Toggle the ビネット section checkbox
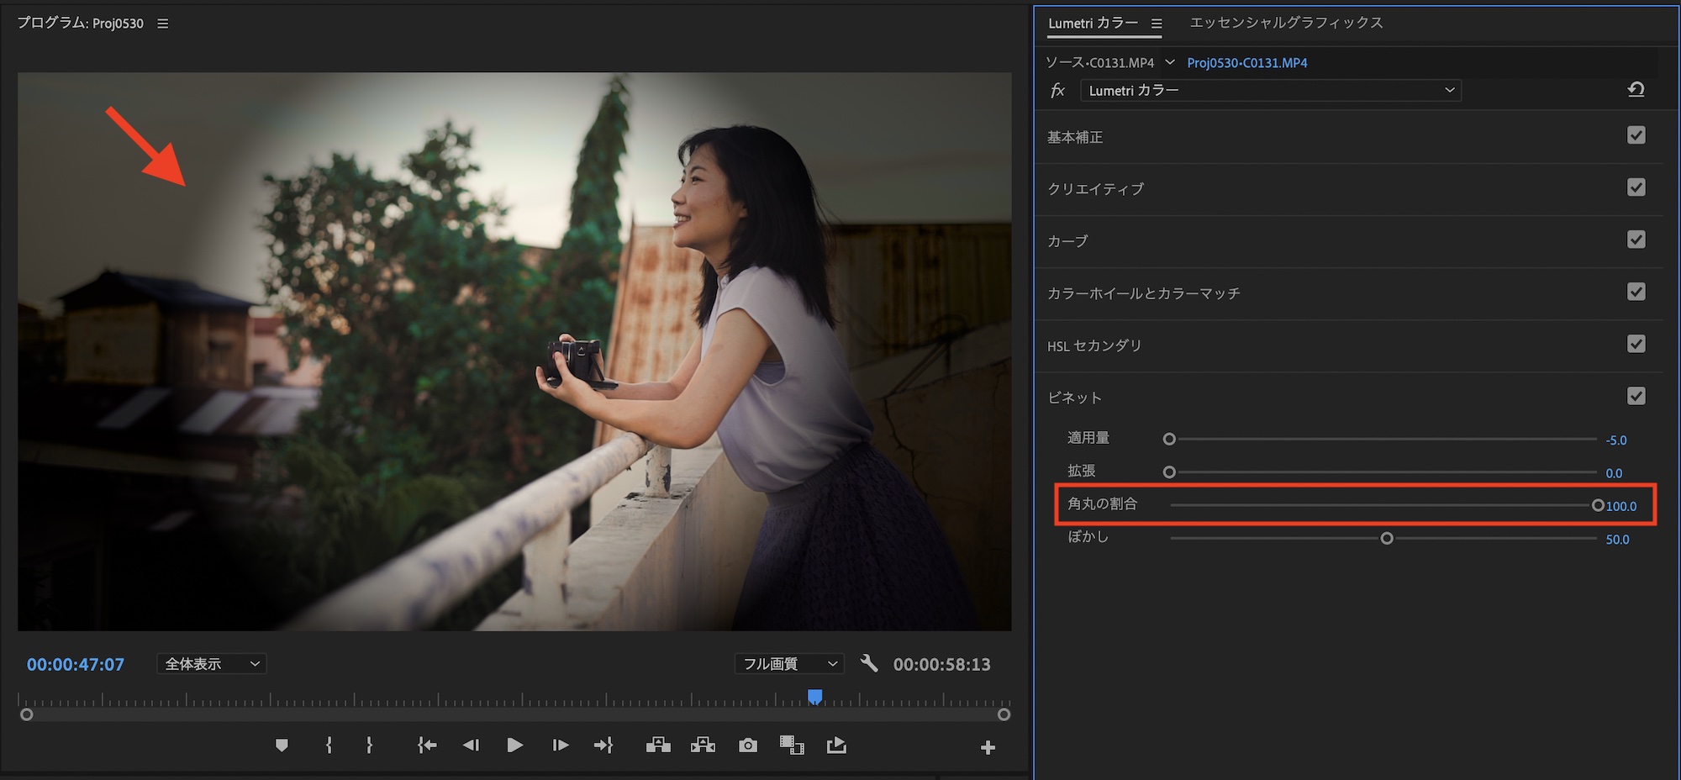Viewport: 1681px width, 780px height. point(1636,396)
